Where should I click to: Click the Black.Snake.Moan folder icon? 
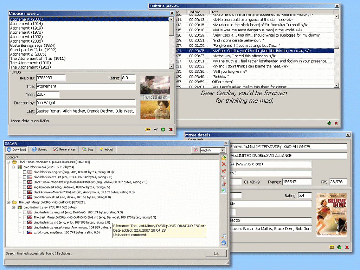point(14,162)
